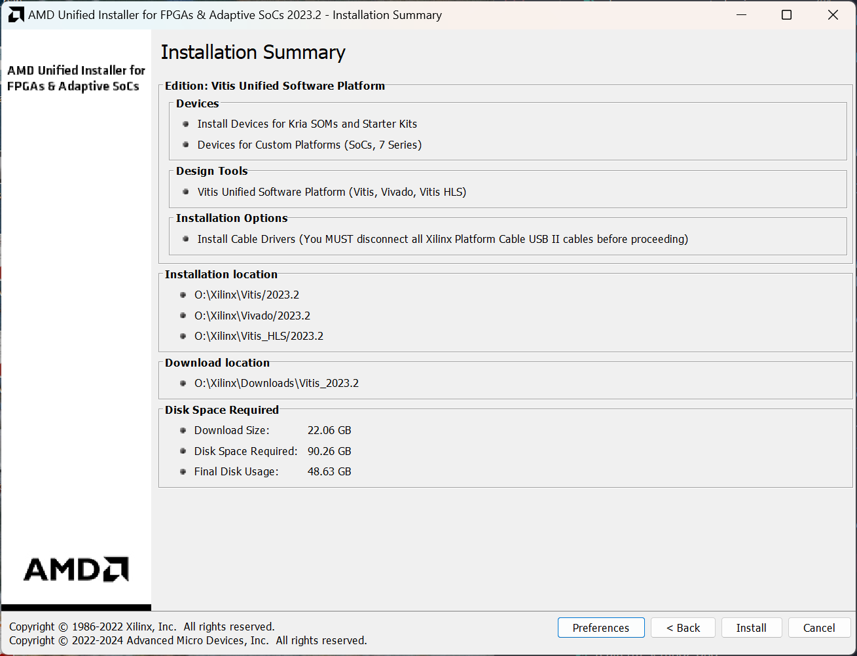Click the bullet beside Install Cable Drivers

click(186, 240)
